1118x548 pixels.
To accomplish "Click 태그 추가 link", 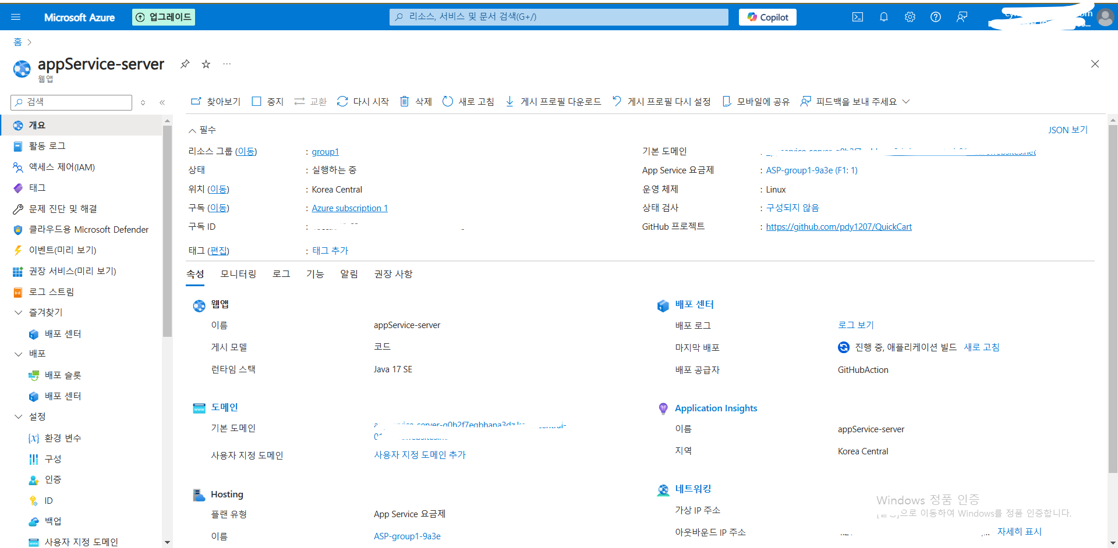I will [x=330, y=250].
